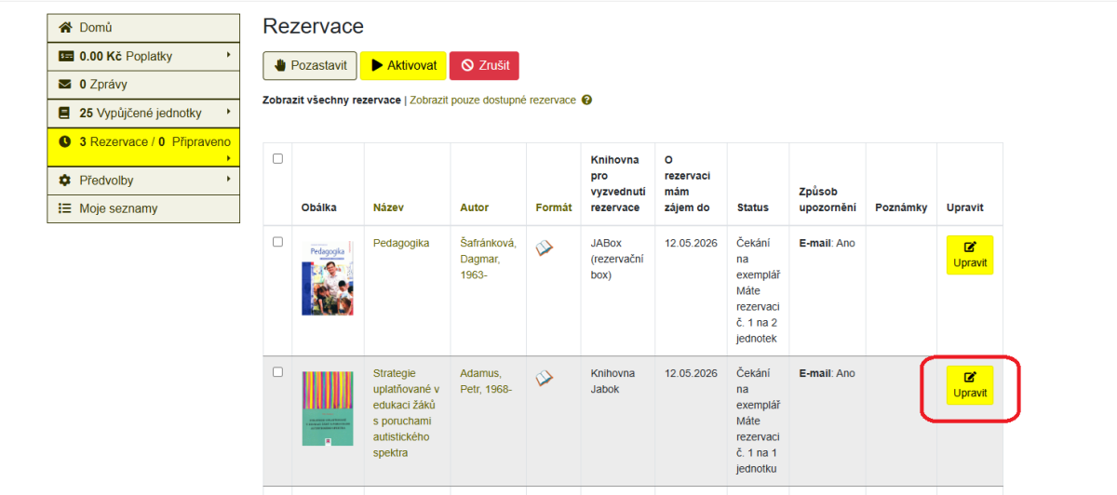Open Moje seznamy from sidebar
Screen dimensions: 1117x495
pos(118,208)
